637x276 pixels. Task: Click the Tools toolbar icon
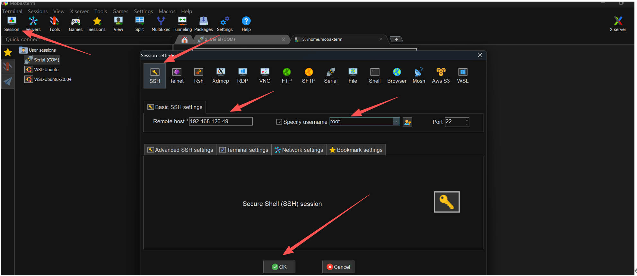54,24
